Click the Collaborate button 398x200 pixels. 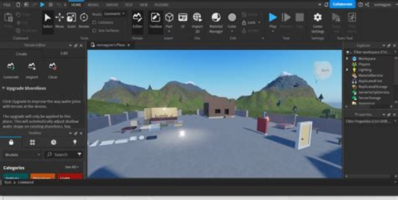tap(342, 4)
